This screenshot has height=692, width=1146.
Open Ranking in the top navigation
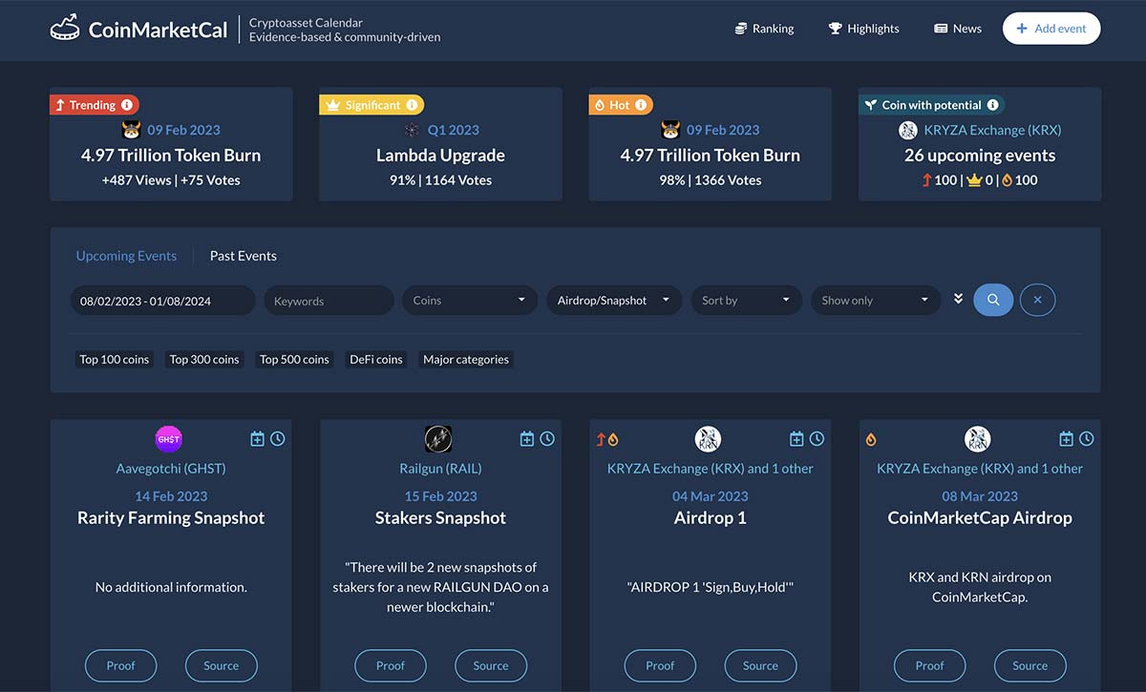pos(764,29)
